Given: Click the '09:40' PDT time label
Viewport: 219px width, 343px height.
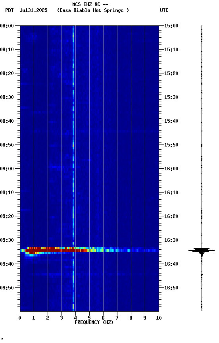Looking at the screenshot, I should [7, 264].
